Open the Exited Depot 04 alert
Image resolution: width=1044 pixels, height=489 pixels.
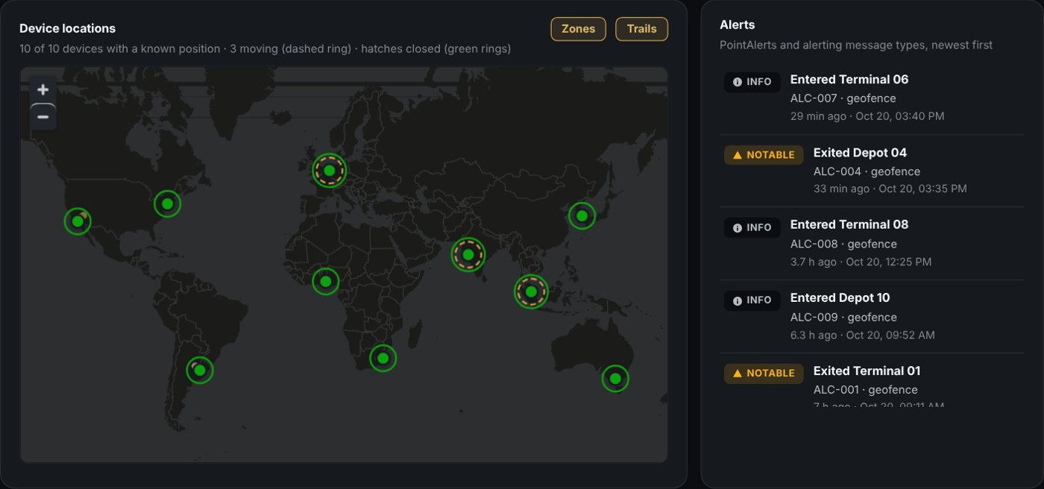(872, 171)
